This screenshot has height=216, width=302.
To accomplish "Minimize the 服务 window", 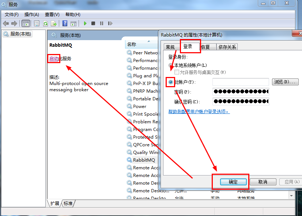I will pyautogui.click(x=263, y=3).
